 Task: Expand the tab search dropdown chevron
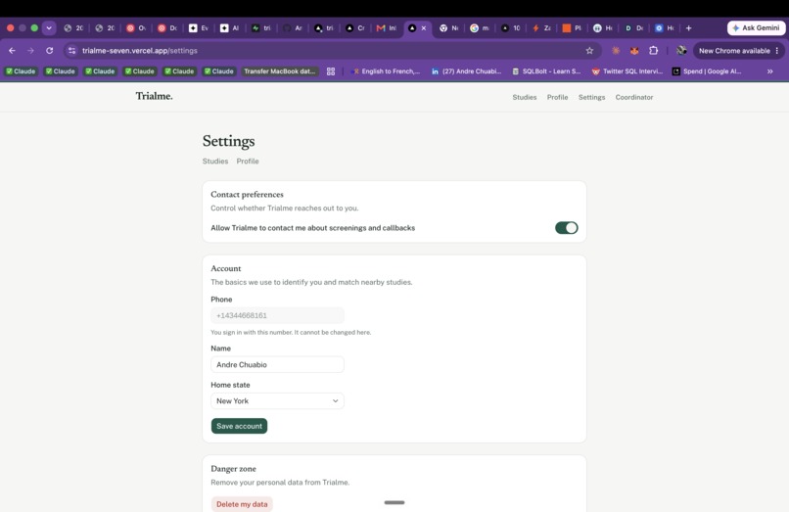[x=49, y=28]
